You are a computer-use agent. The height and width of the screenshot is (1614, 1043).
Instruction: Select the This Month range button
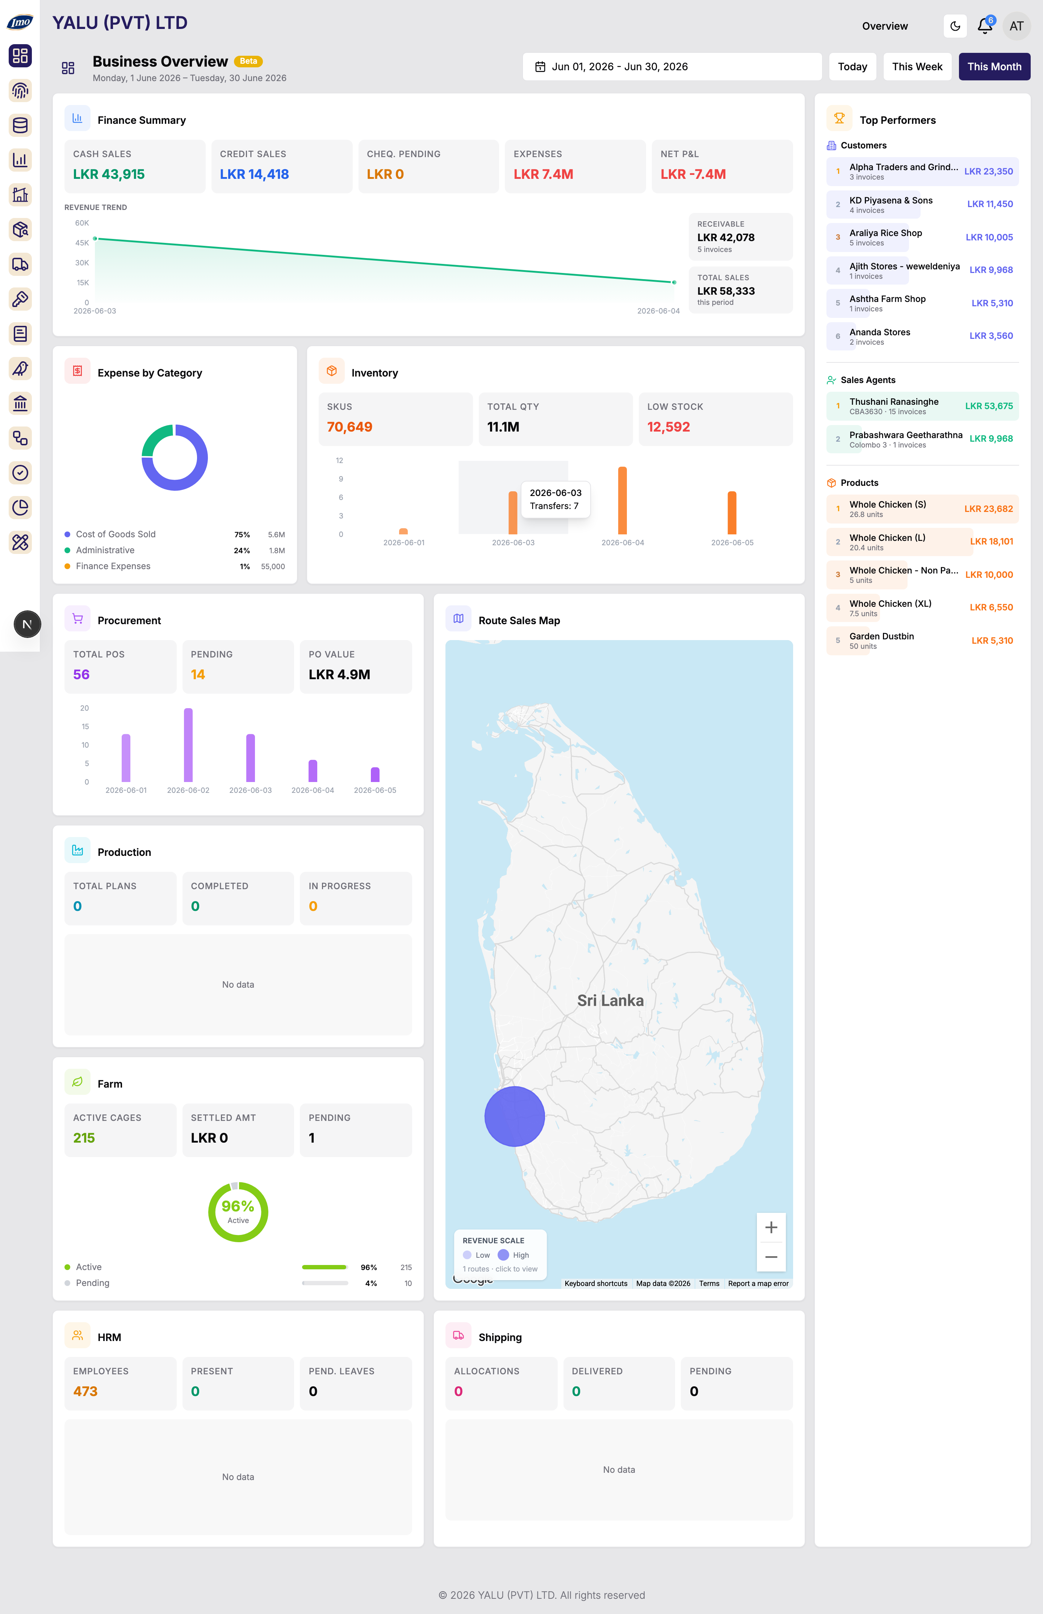994,66
